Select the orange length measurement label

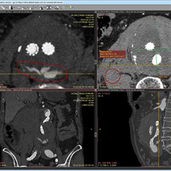163,77
